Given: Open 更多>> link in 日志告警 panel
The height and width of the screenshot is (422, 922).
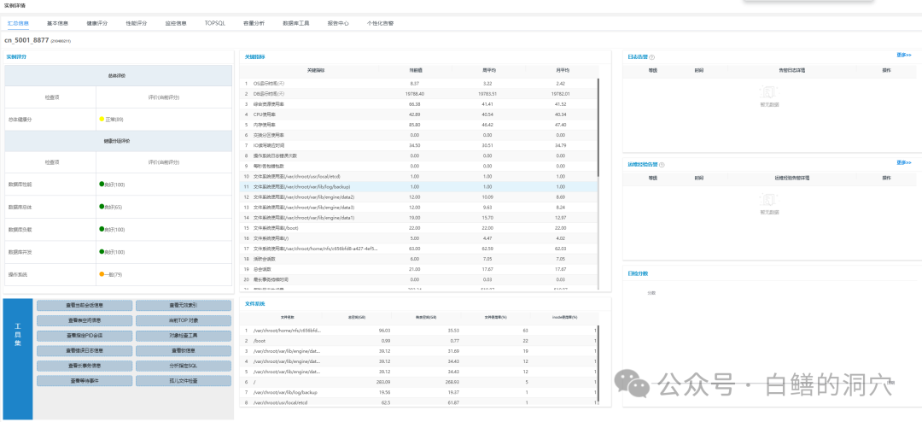Looking at the screenshot, I should [x=904, y=56].
